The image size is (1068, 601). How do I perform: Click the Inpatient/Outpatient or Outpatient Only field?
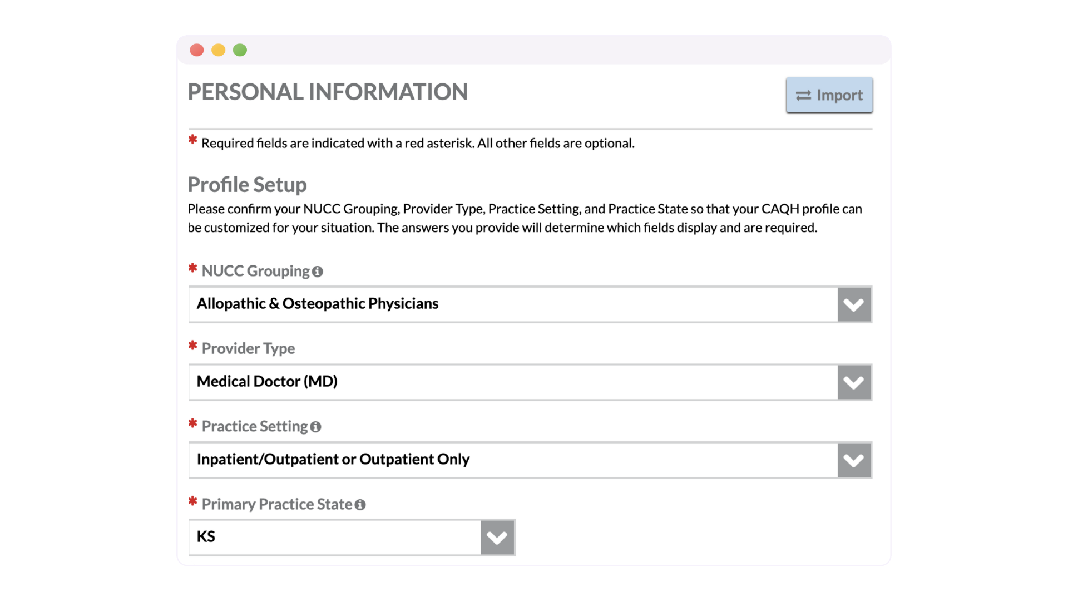tap(512, 460)
